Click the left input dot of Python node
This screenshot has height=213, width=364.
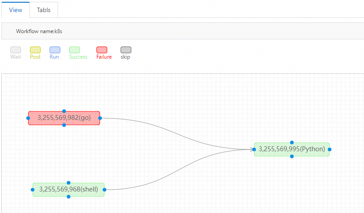(254, 149)
